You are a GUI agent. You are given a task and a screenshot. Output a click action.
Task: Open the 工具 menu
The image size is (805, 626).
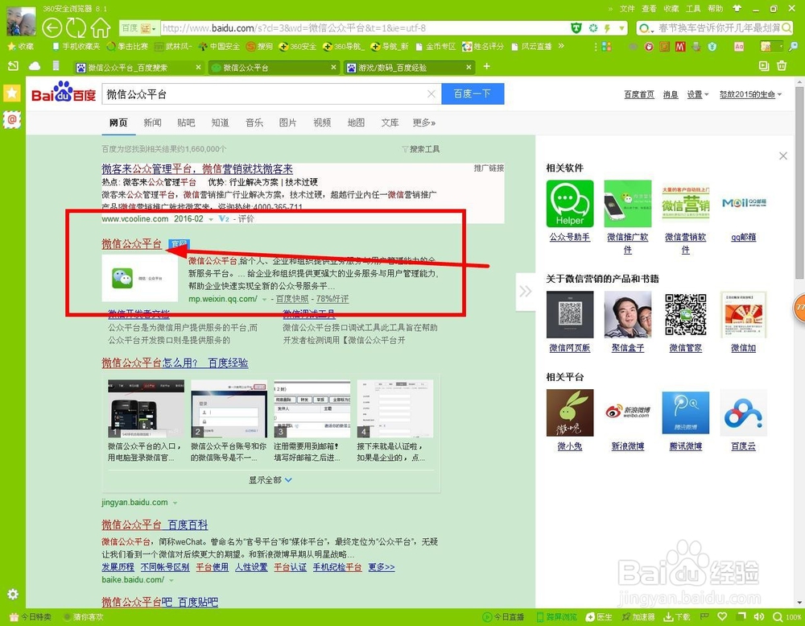point(693,9)
